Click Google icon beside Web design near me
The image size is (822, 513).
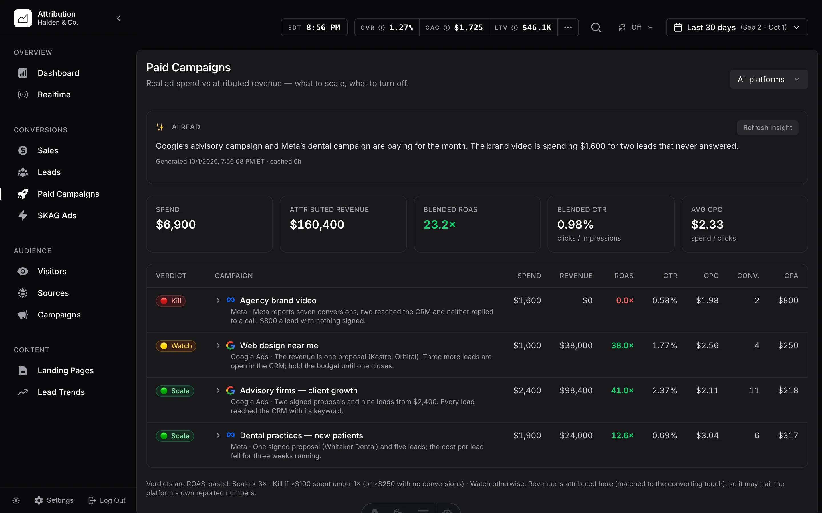point(231,345)
